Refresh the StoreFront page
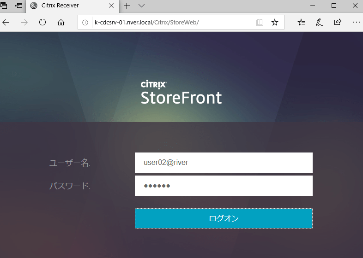 click(x=42, y=23)
